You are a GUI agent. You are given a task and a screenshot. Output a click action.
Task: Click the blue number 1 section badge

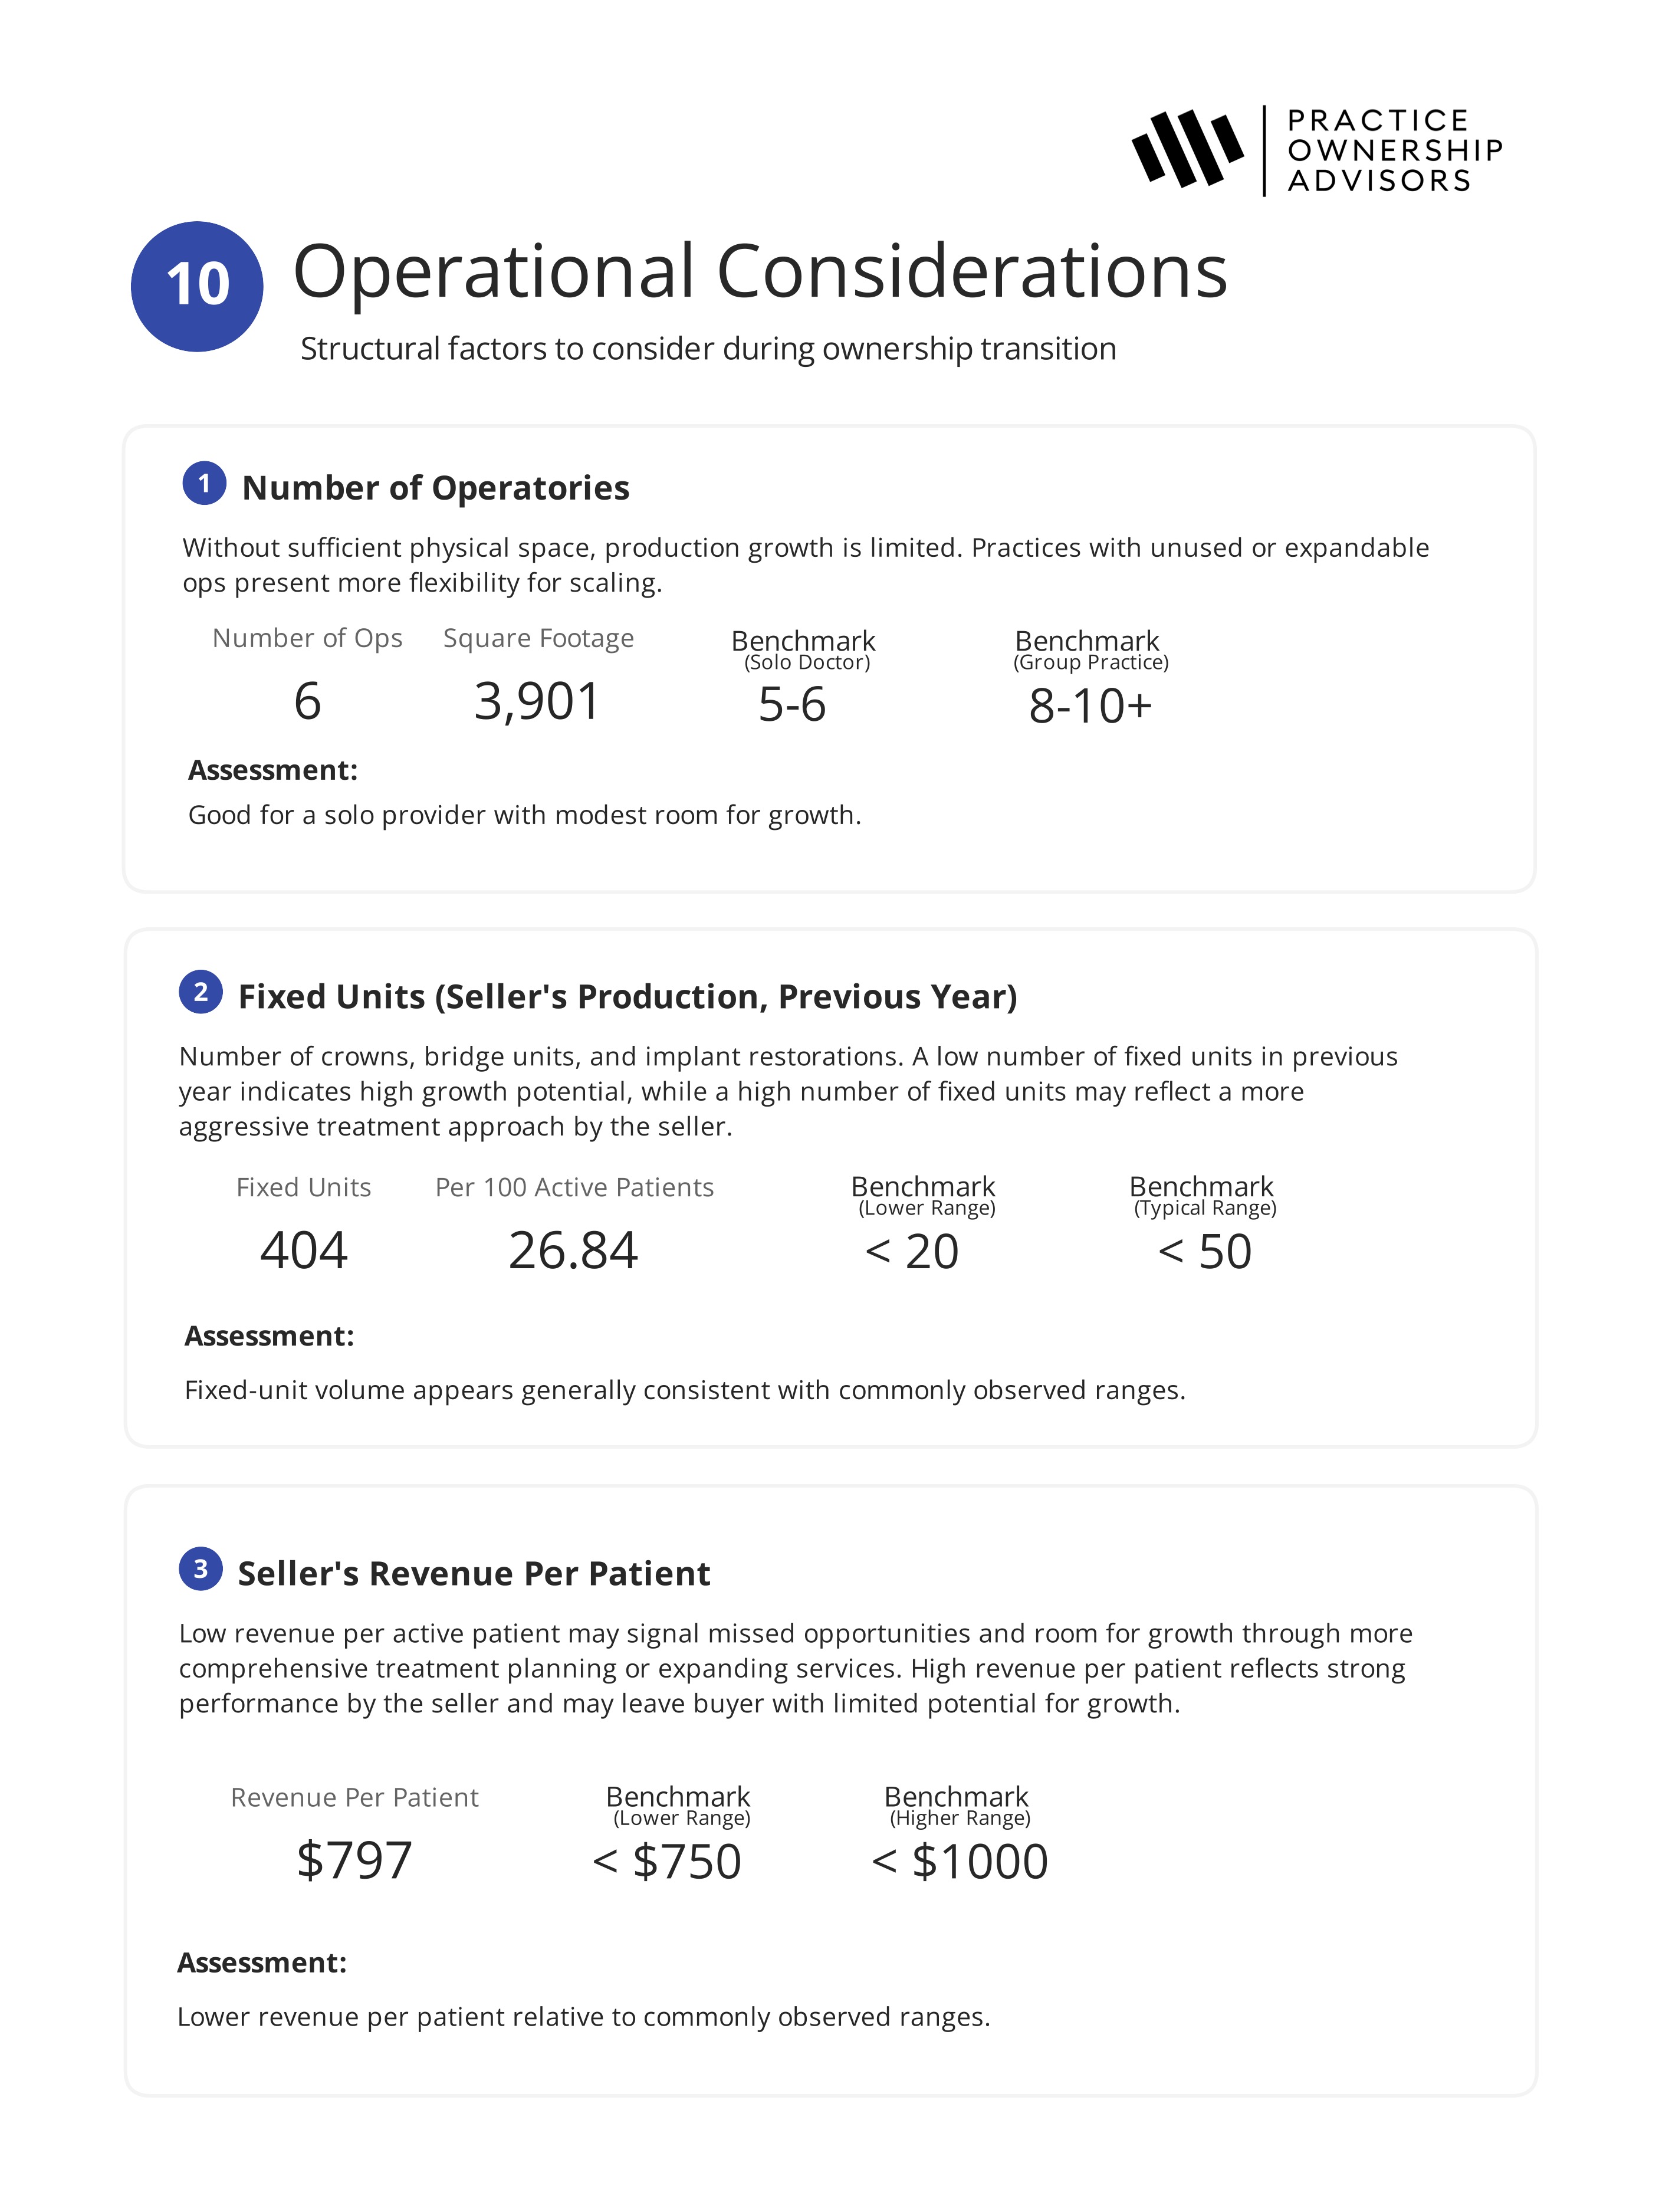pos(204,484)
